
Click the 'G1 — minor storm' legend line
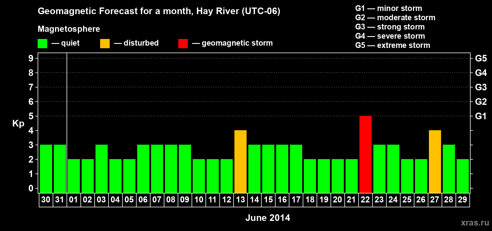coord(389,8)
